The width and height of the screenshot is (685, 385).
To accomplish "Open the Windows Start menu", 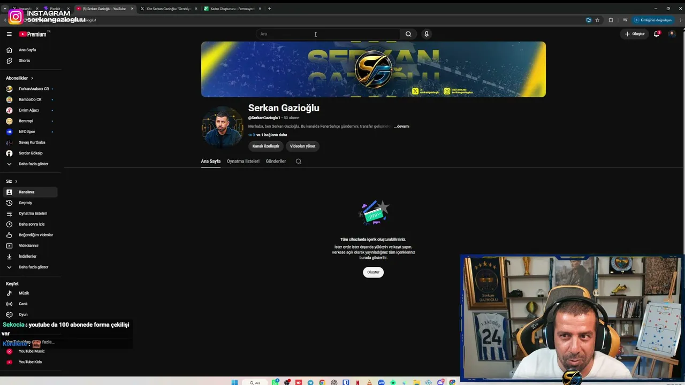I will coord(234,382).
